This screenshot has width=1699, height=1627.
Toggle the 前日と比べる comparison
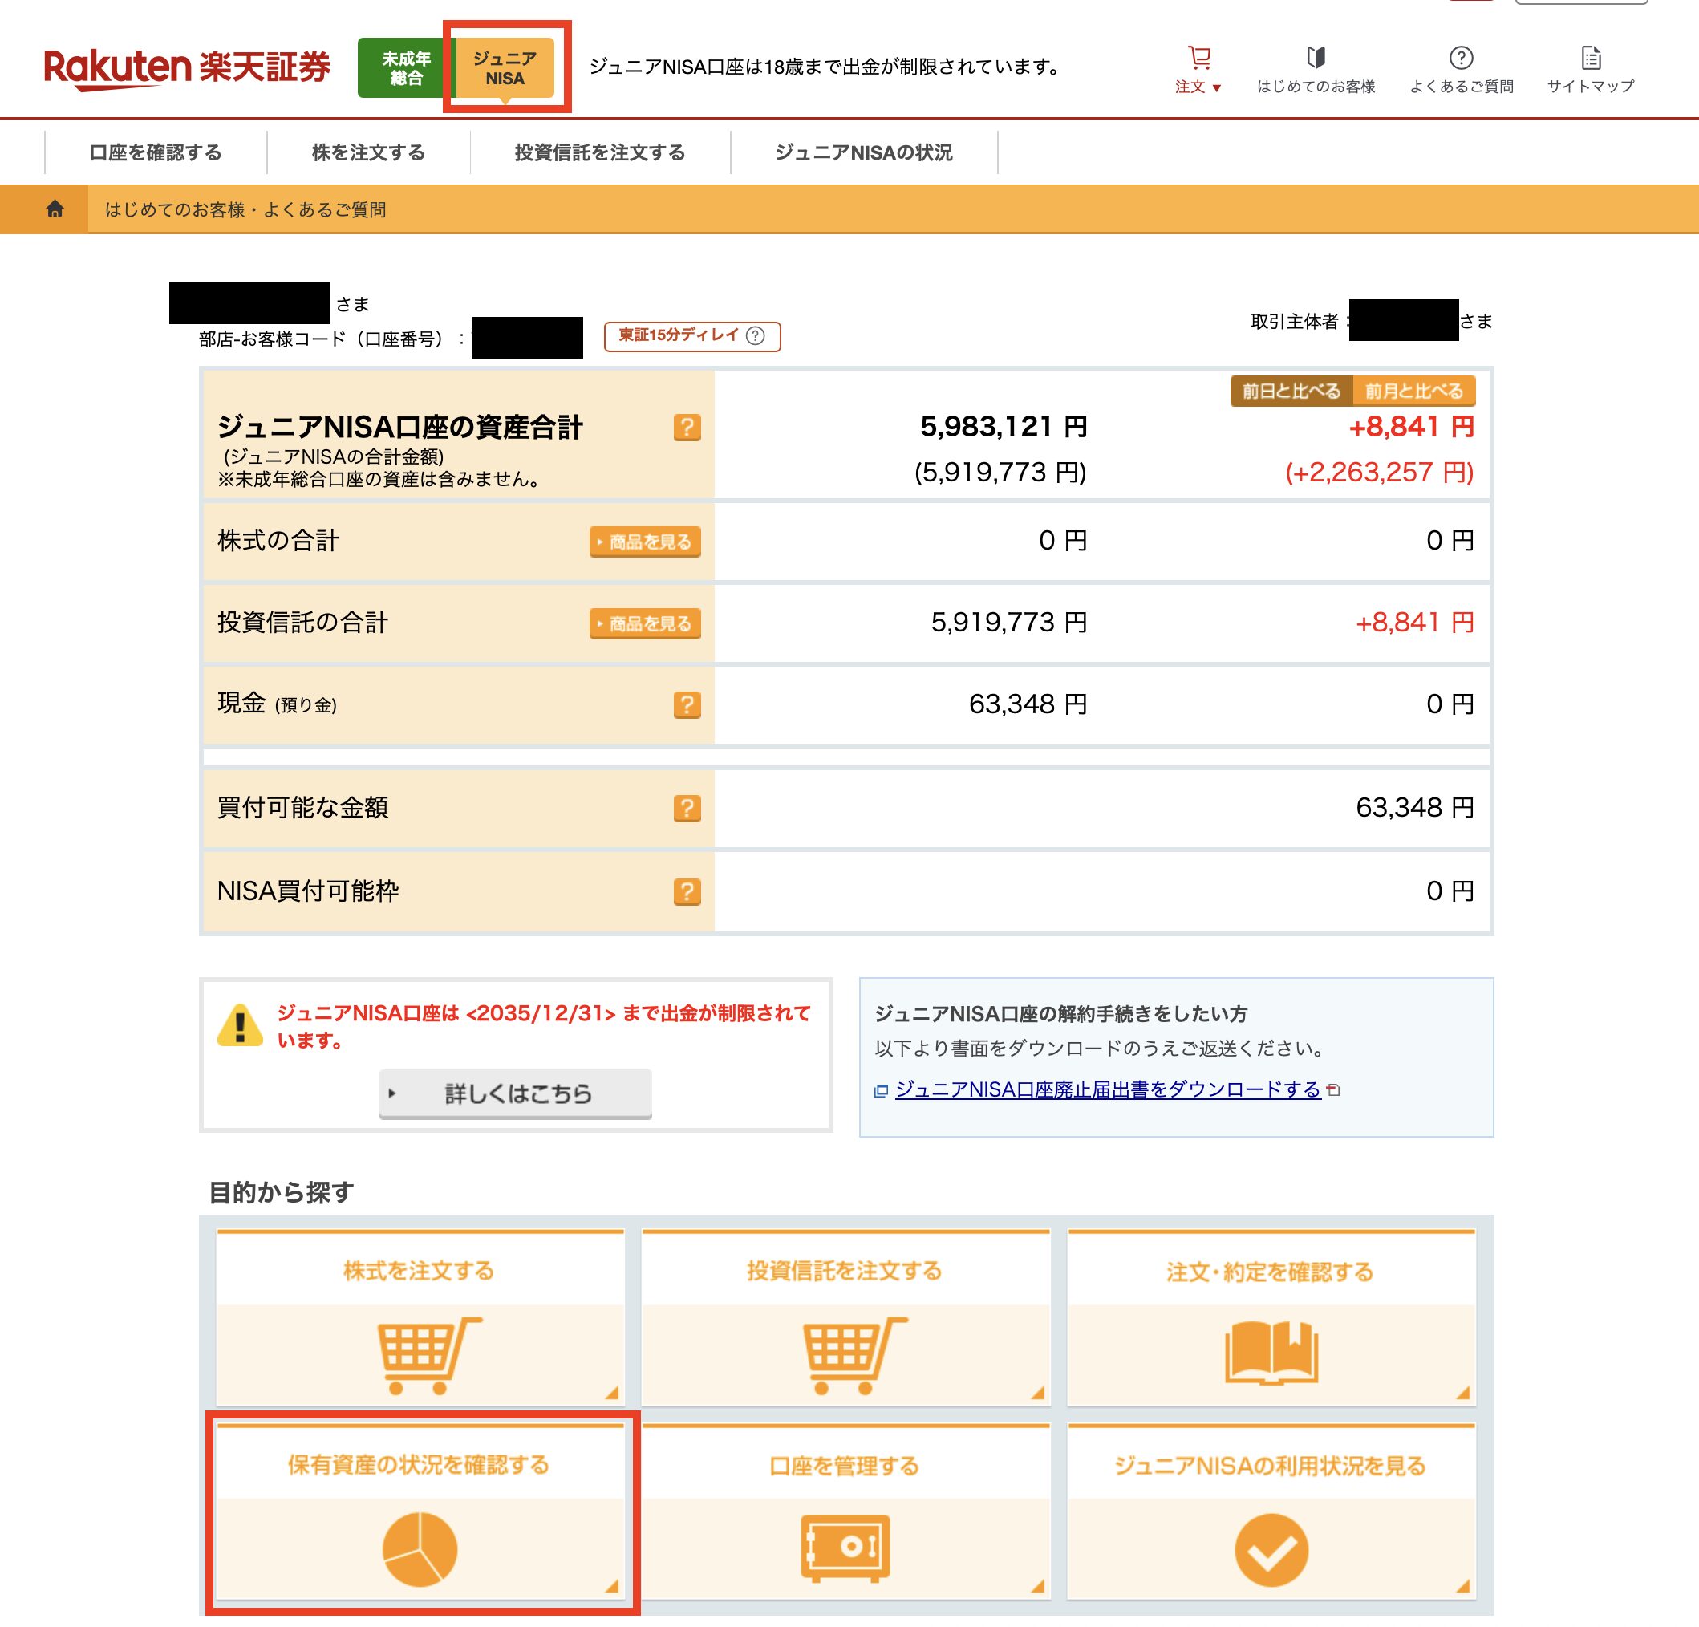coord(1291,391)
